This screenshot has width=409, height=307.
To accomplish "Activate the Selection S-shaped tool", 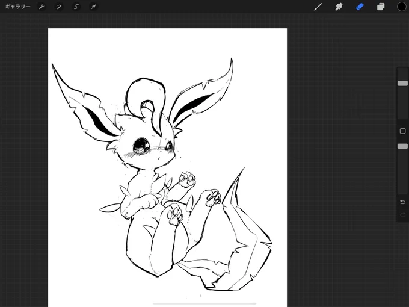I will [x=76, y=7].
